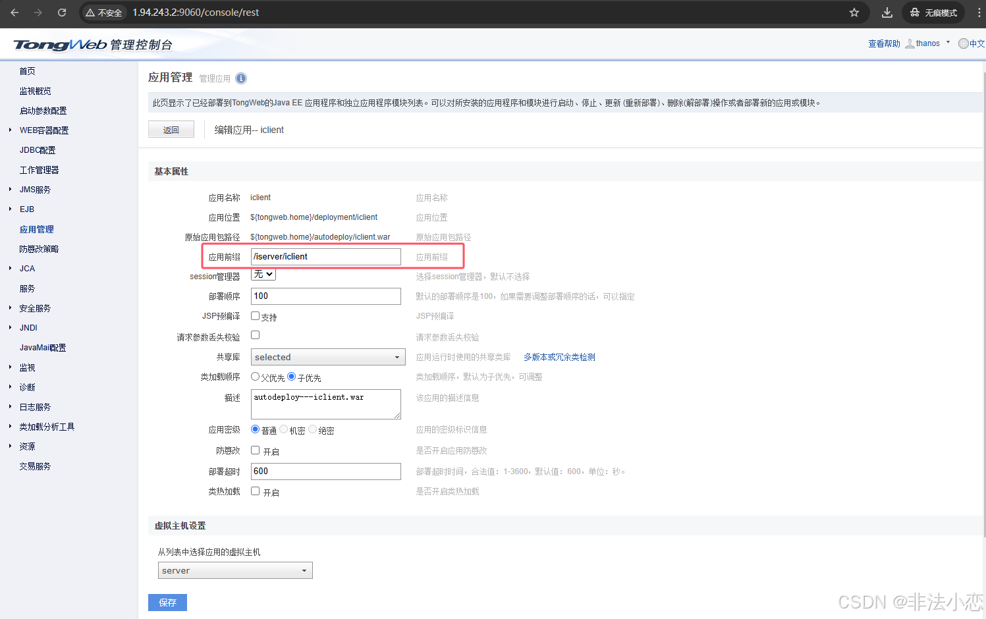986x619 pixels.
Task: Click the 描述 text area
Action: (326, 404)
